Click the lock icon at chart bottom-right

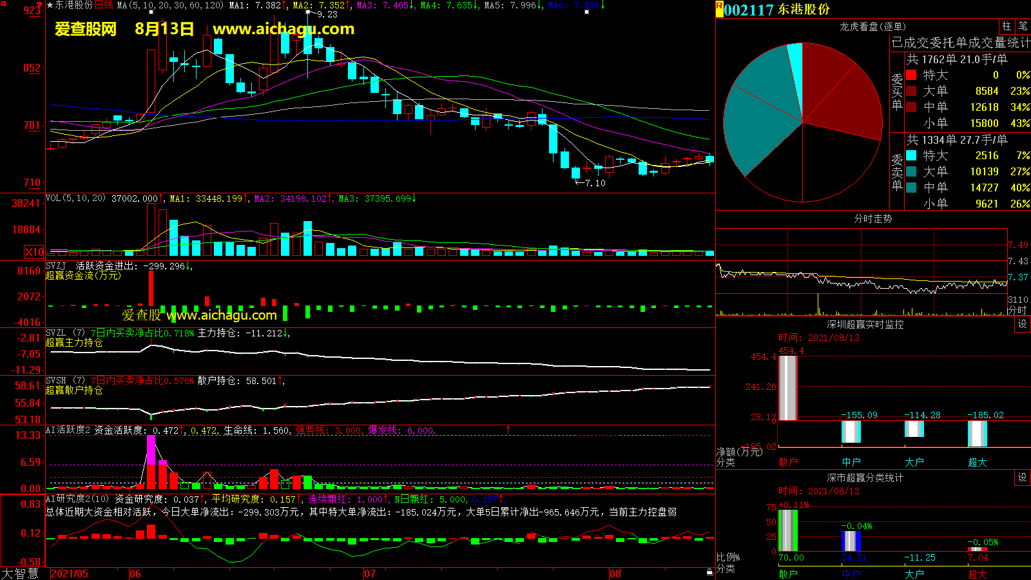pos(709,572)
